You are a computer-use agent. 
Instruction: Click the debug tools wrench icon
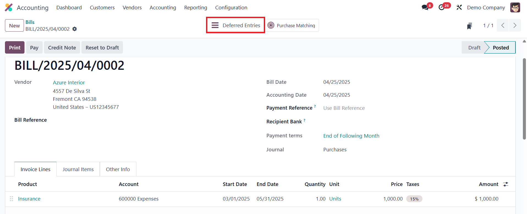[459, 7]
